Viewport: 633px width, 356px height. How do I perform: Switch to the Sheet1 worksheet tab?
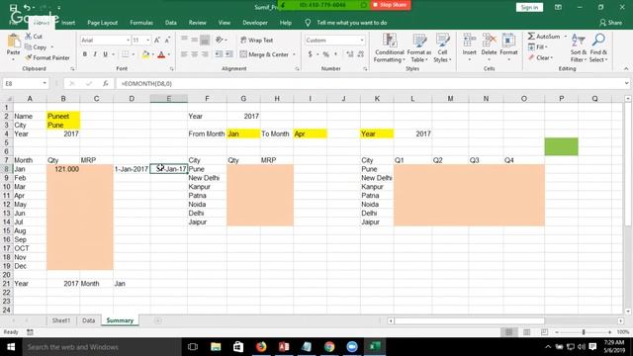coord(61,320)
